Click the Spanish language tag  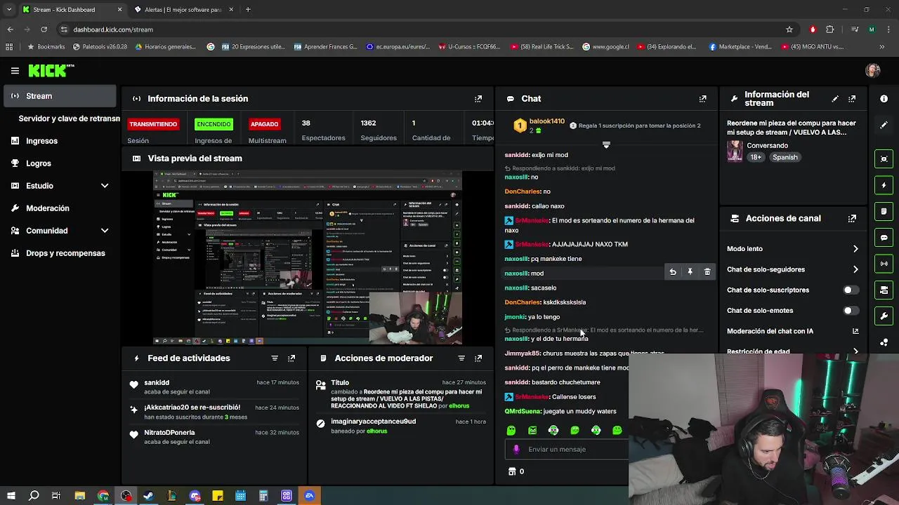click(785, 158)
